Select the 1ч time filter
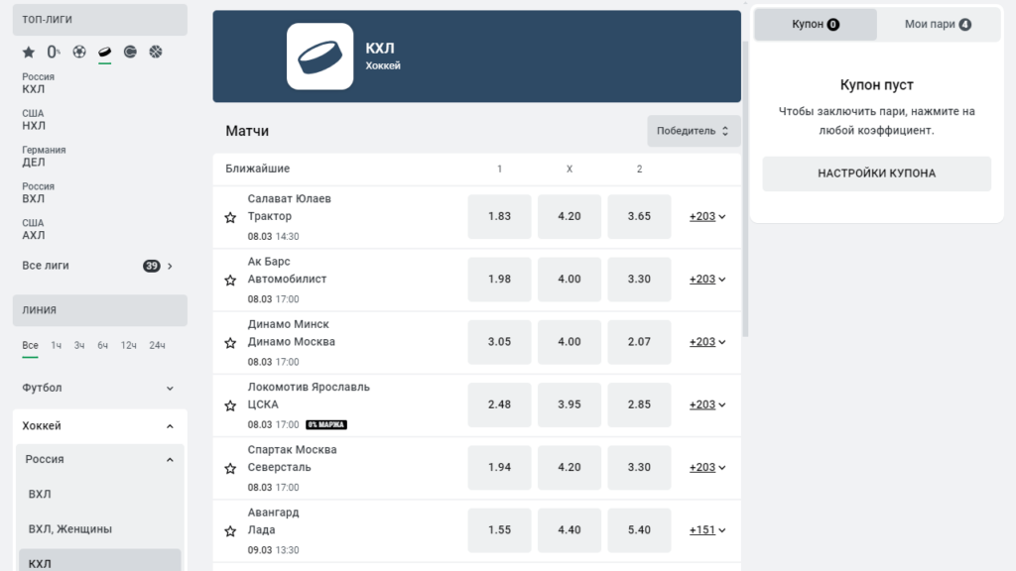 [57, 346]
